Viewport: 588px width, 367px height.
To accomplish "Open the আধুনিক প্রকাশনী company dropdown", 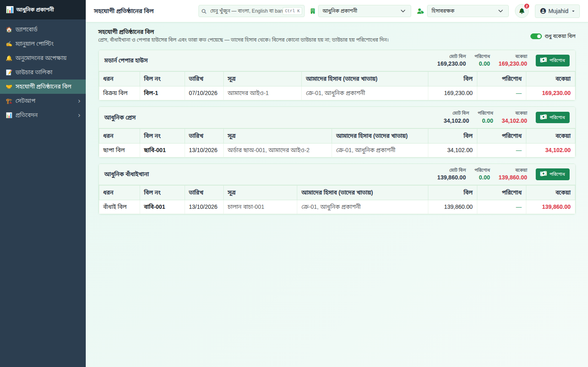I will click(x=365, y=11).
